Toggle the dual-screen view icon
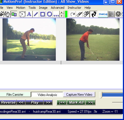124x120 pixels. pos(14,14)
